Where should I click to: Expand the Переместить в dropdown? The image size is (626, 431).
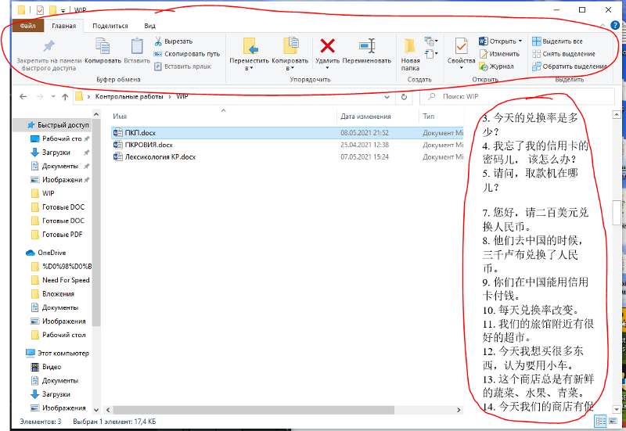(x=250, y=68)
